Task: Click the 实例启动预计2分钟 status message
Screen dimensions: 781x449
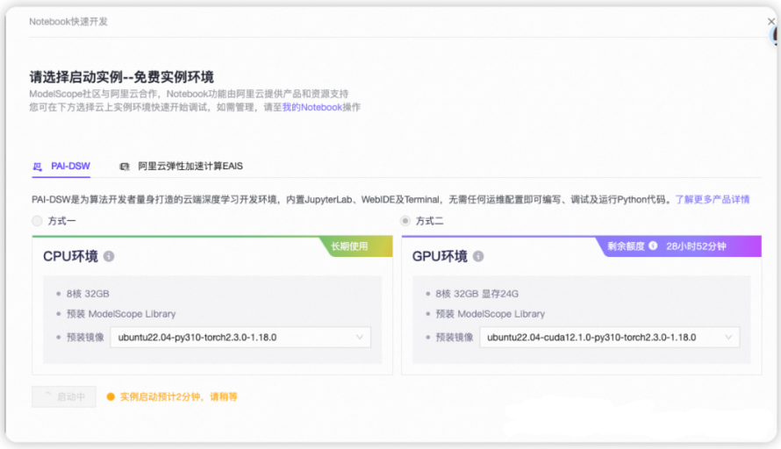Action: pyautogui.click(x=179, y=396)
